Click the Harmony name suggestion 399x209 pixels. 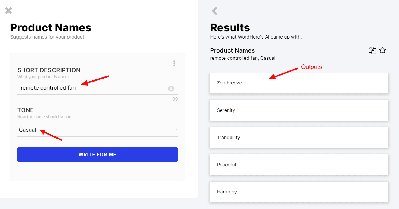(x=299, y=192)
